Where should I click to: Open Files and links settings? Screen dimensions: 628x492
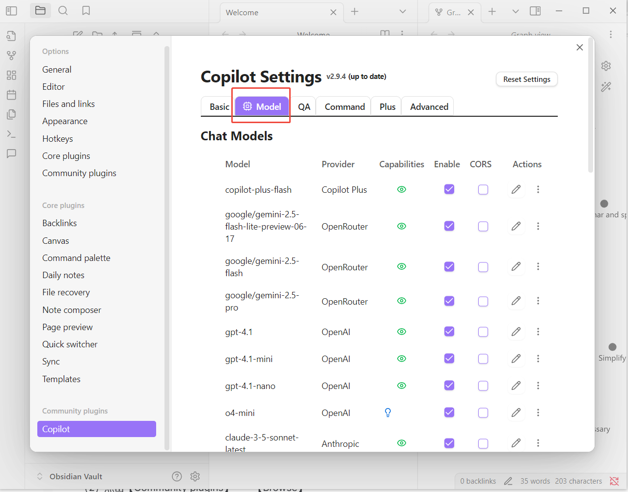coord(68,104)
